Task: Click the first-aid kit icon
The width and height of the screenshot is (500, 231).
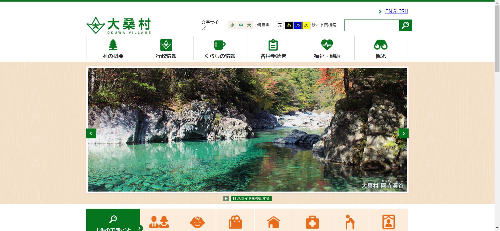Action: (x=312, y=222)
